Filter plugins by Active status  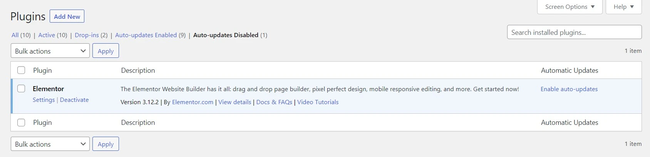47,35
